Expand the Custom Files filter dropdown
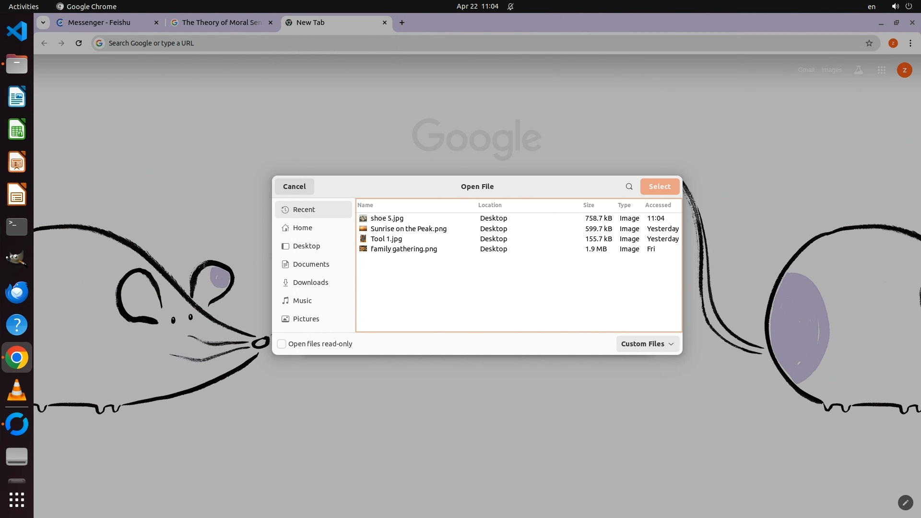Screen dimensions: 921x518 click(x=647, y=344)
